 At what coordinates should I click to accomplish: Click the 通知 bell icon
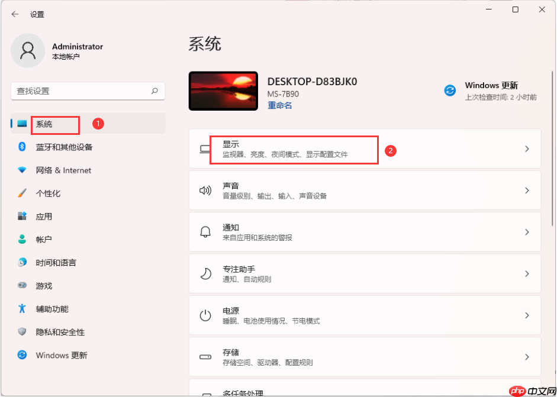205,232
